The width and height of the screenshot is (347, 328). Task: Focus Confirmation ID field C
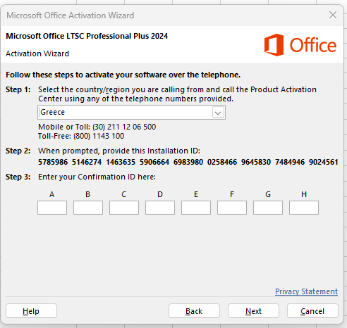tap(124, 208)
